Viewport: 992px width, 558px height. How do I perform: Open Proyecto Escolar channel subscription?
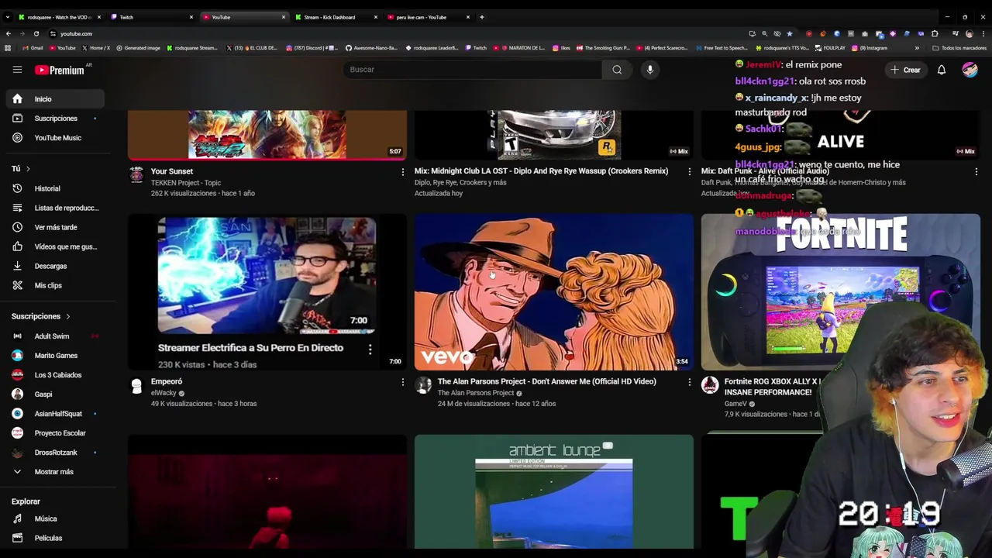(x=53, y=433)
